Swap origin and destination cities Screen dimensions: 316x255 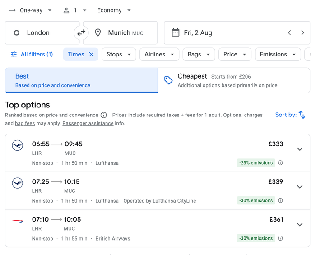pyautogui.click(x=81, y=32)
